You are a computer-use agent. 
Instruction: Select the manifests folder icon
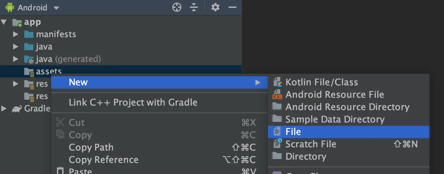pos(29,34)
